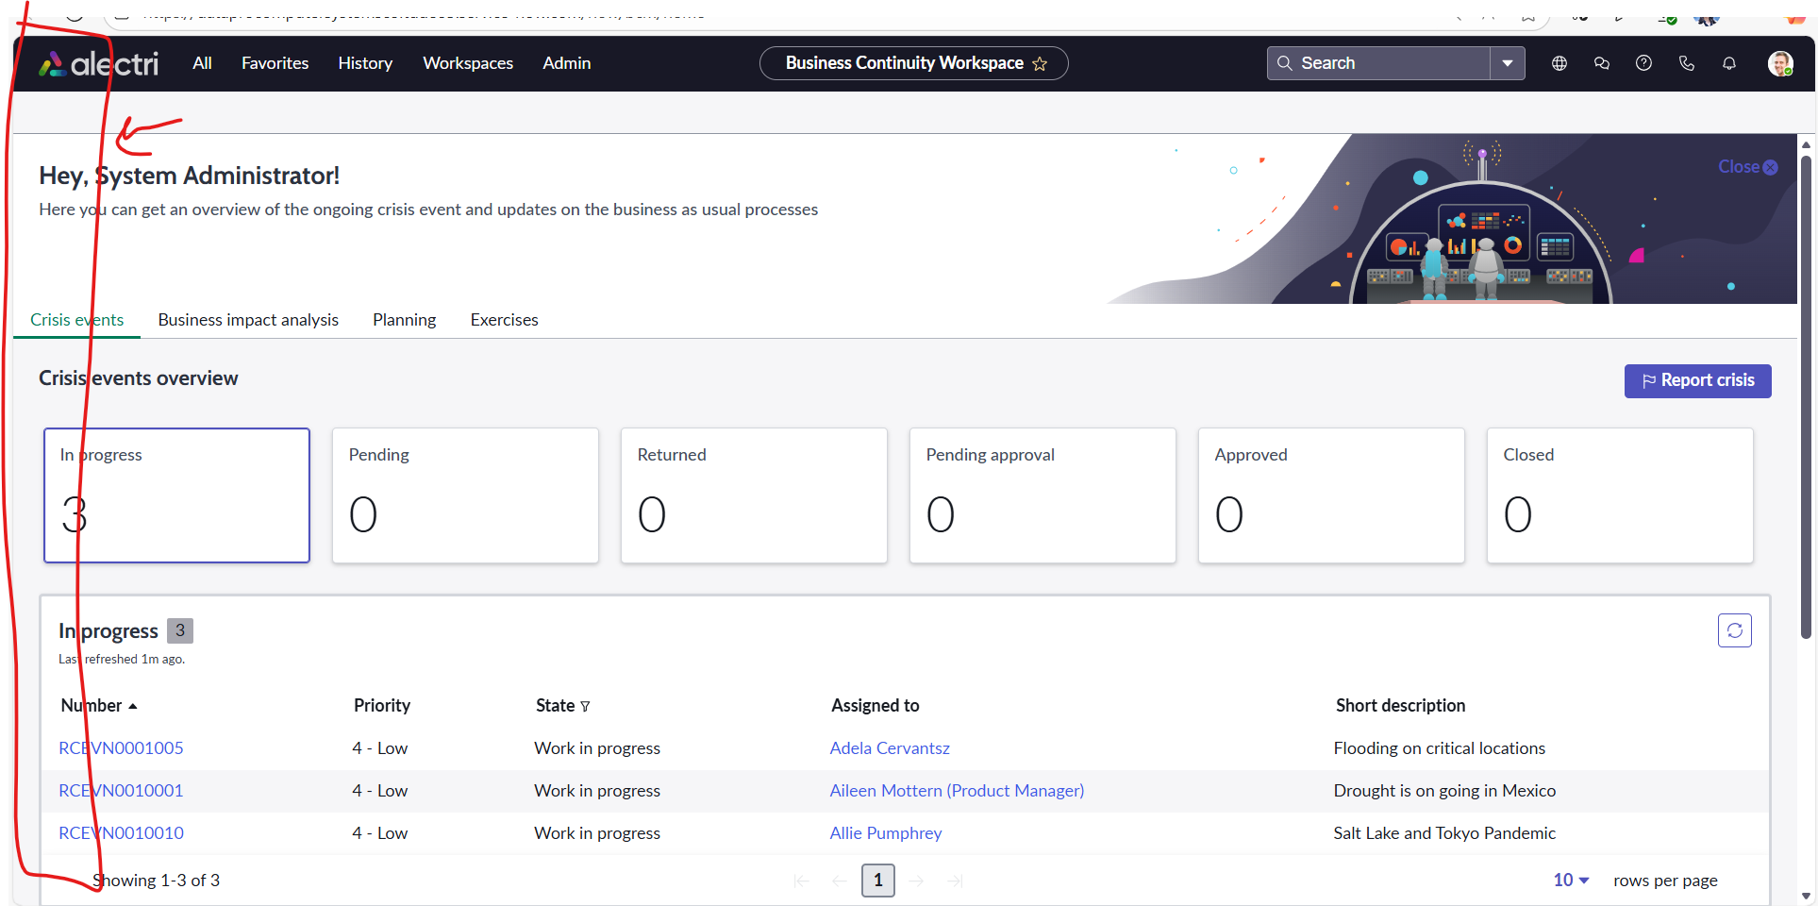Open Adela Cervantsz assignee link
The width and height of the screenshot is (1818, 906).
click(x=890, y=748)
